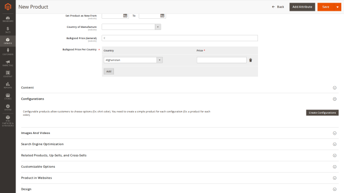This screenshot has width=344, height=193.
Task: Open the Catalog sidebar menu
Action: 8,41
